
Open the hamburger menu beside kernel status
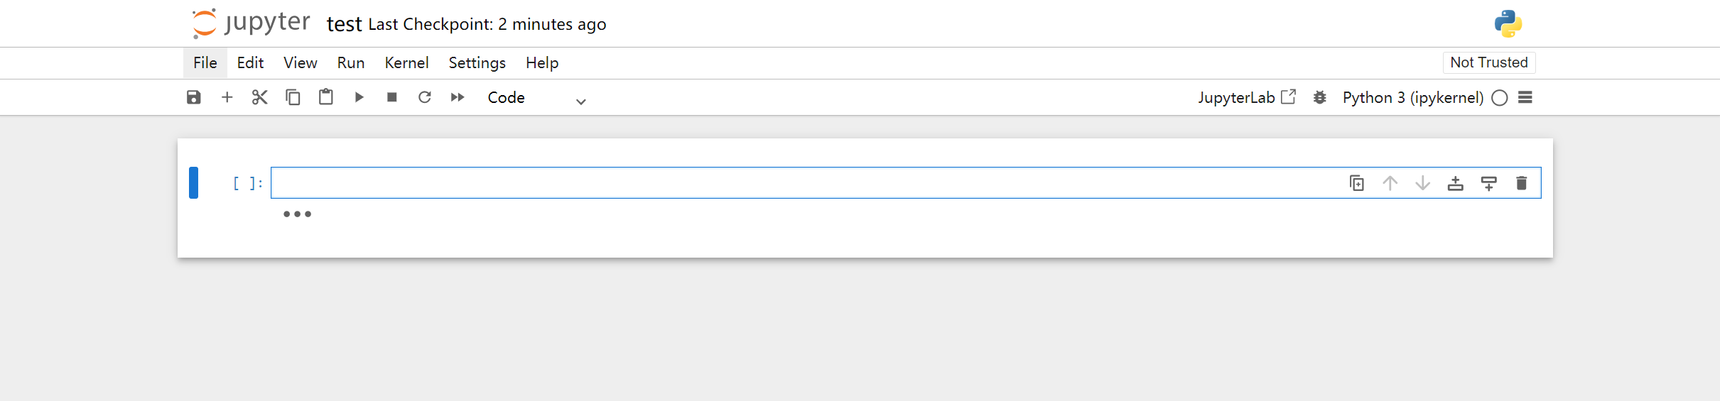tap(1525, 98)
